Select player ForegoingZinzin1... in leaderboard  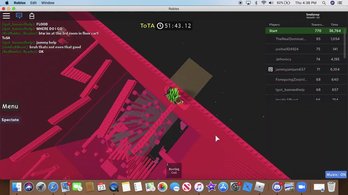coord(304,80)
